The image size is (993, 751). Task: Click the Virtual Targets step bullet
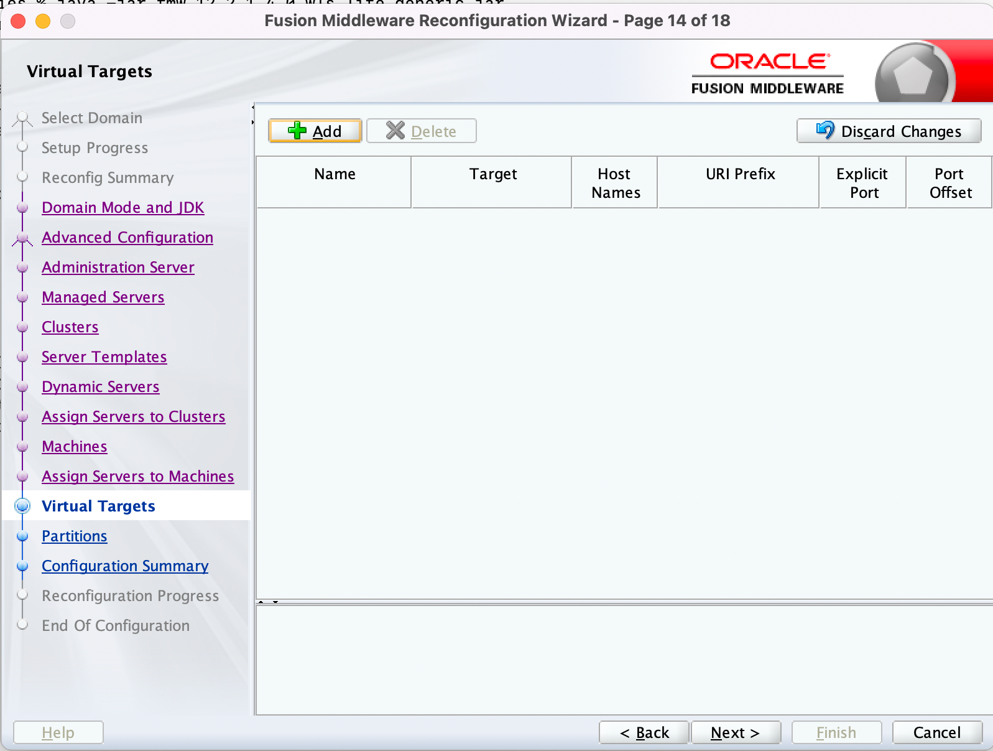22,506
